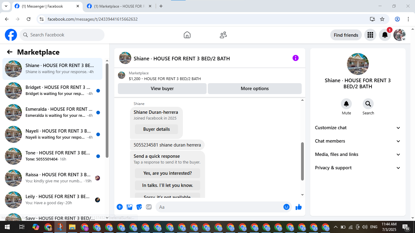Go to the Home feed icon

click(187, 35)
